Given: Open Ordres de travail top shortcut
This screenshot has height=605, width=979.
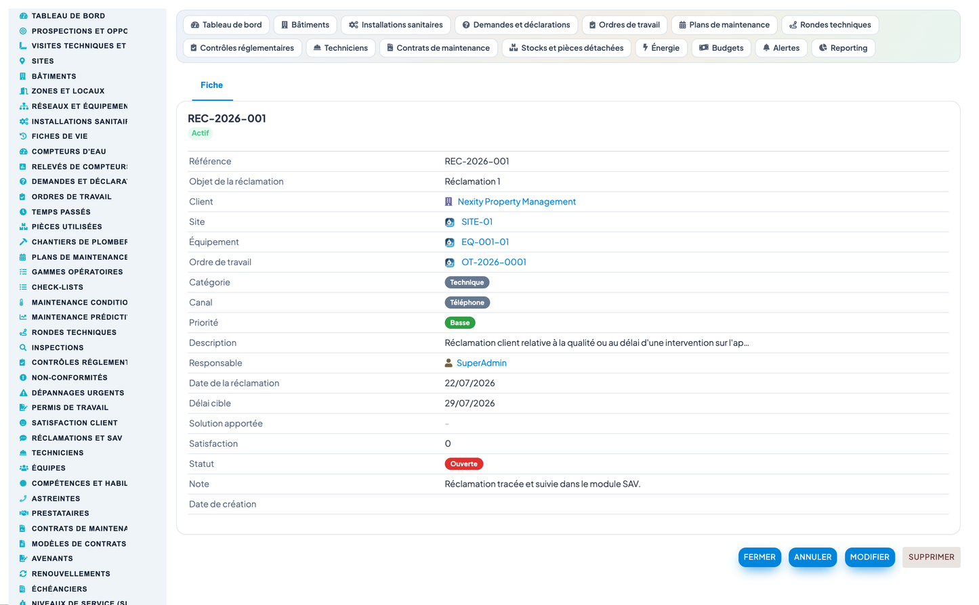Looking at the screenshot, I should click(x=625, y=25).
